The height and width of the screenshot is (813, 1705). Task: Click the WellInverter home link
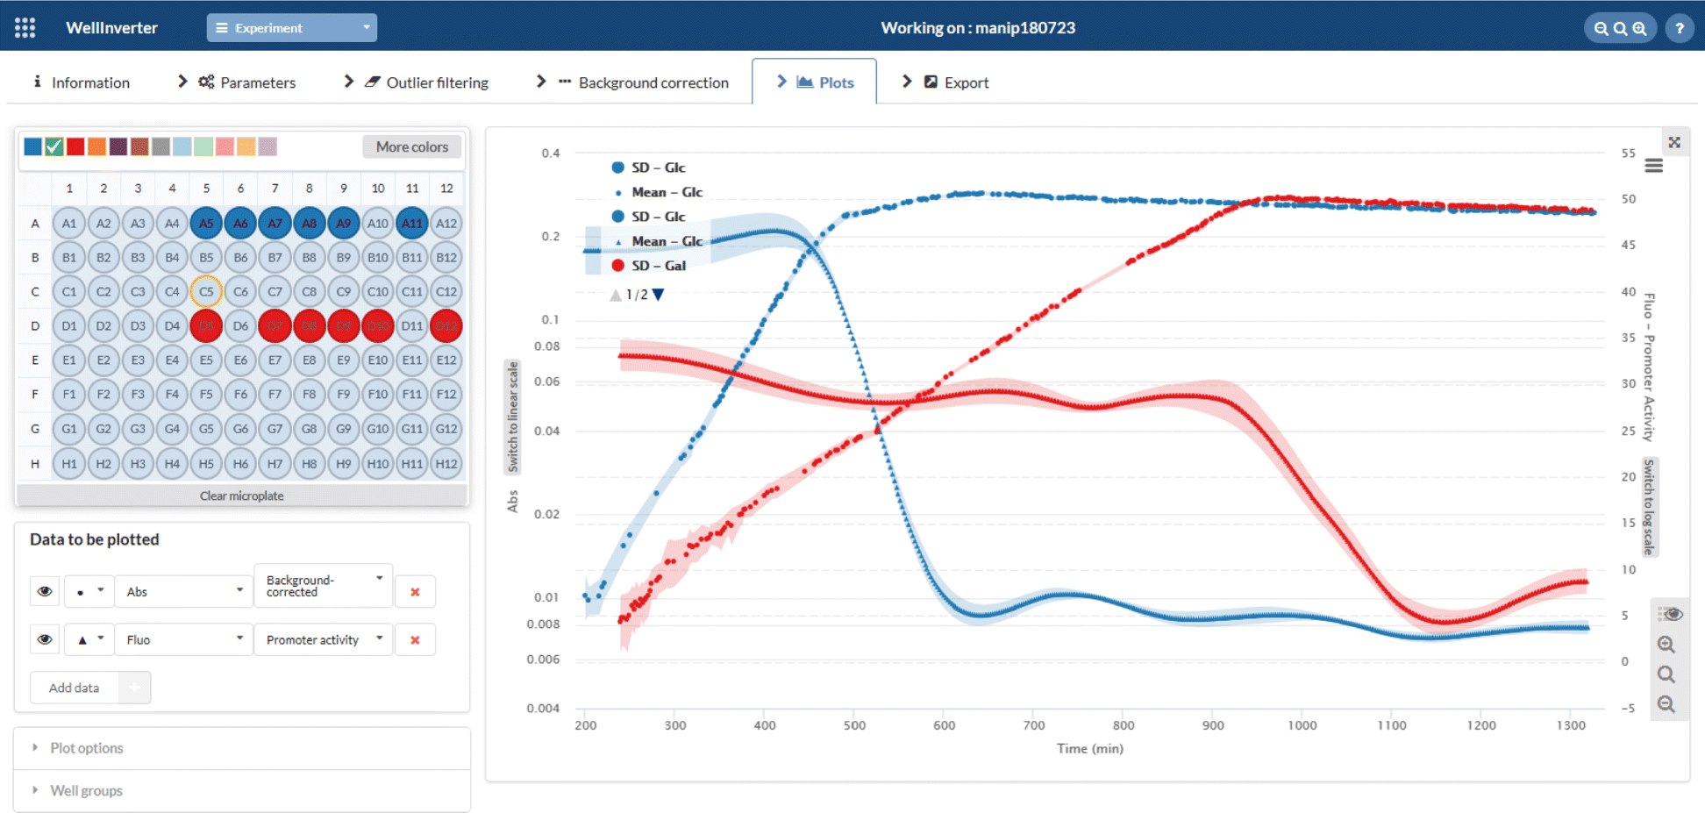[x=111, y=28]
